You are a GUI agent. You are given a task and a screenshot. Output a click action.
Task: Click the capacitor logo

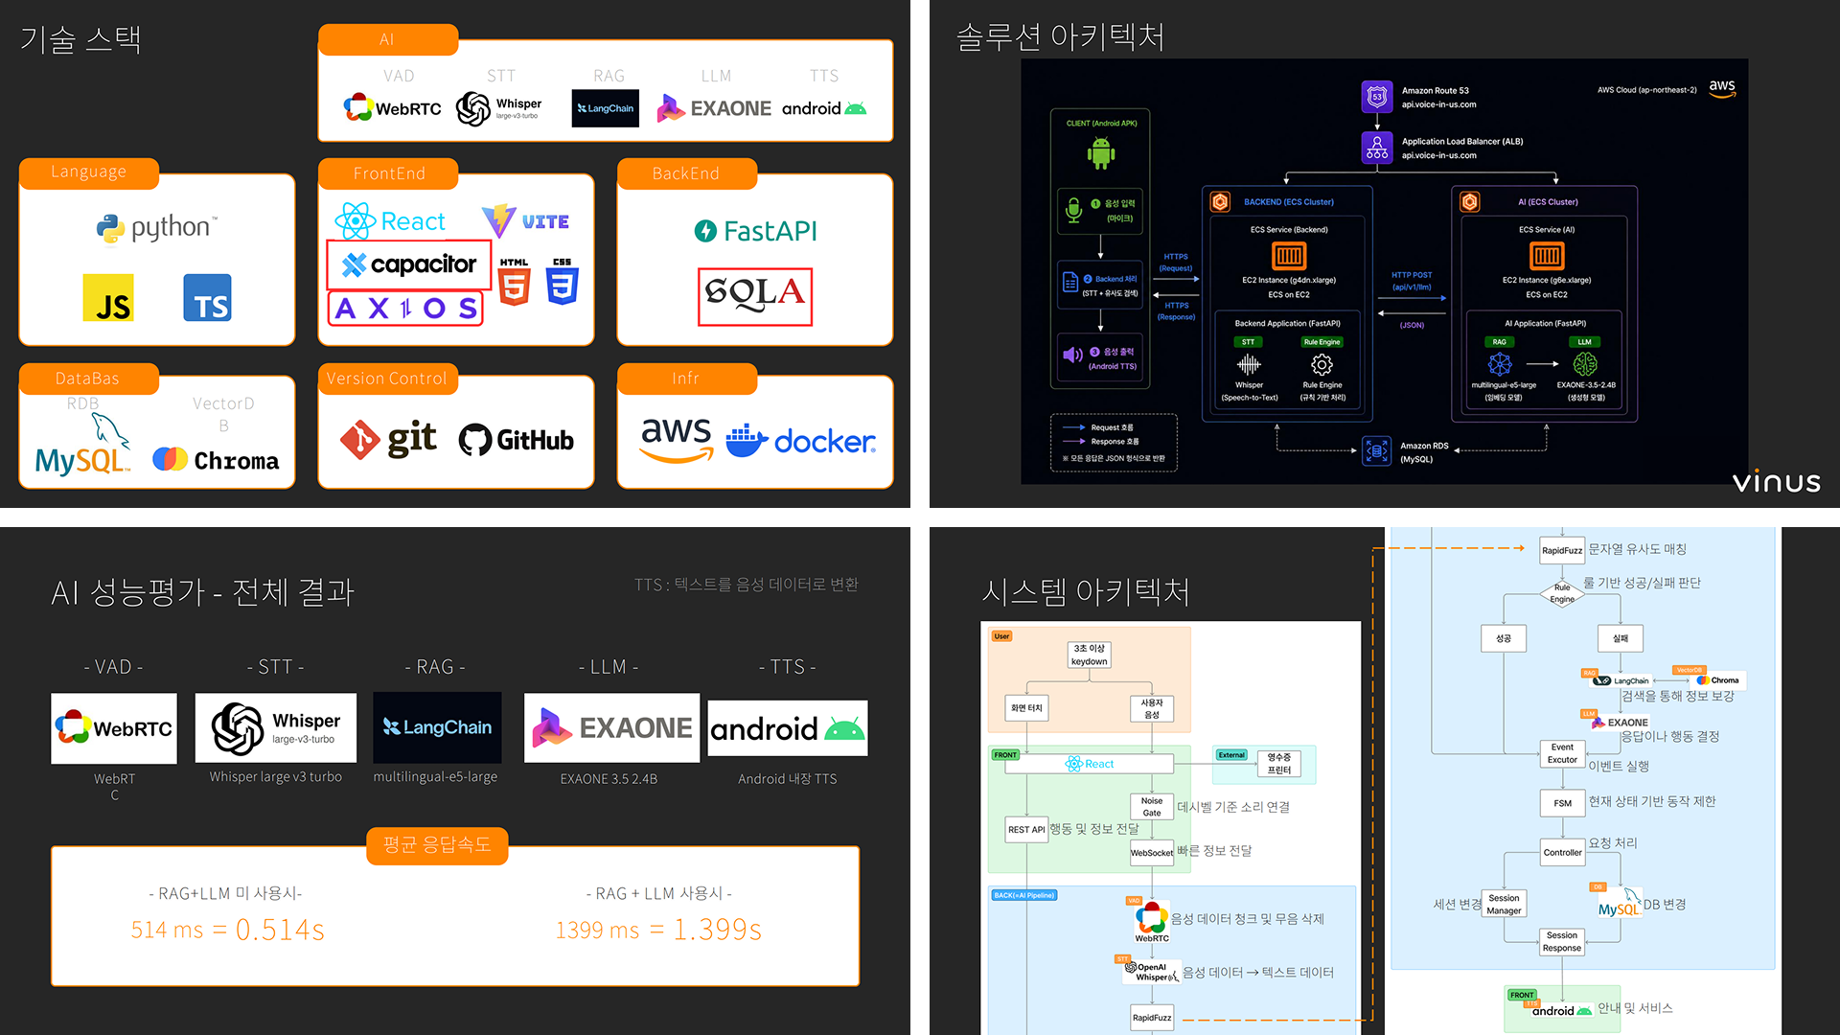click(409, 264)
